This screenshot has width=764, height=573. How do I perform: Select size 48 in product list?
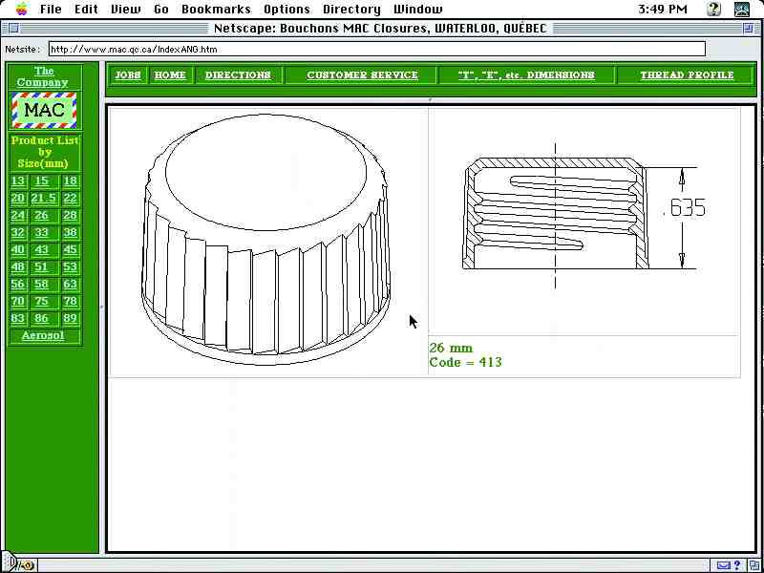[18, 267]
